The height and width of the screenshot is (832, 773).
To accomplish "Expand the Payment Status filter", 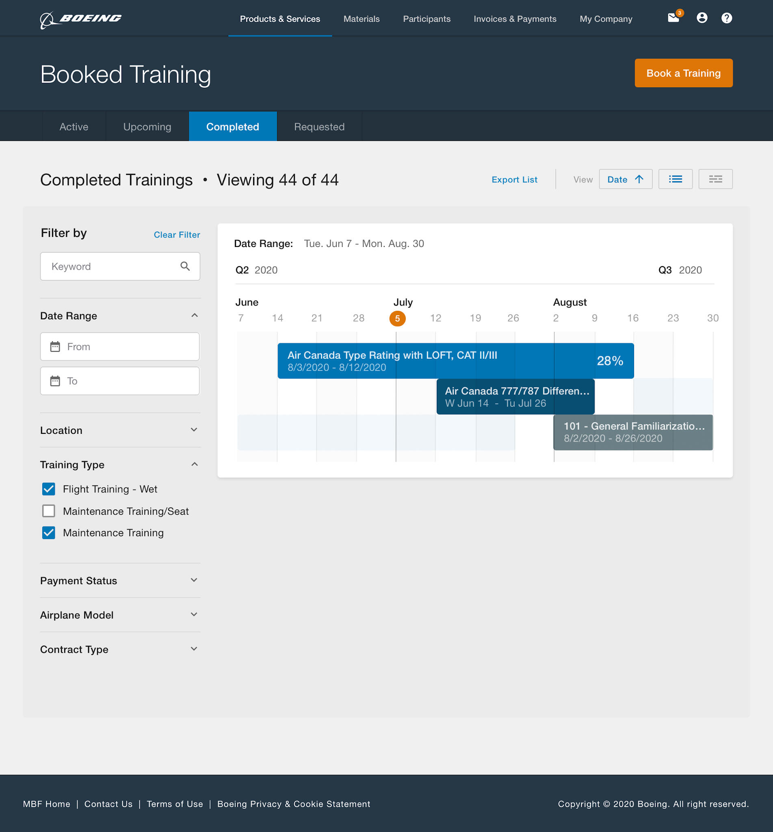I will tap(194, 580).
